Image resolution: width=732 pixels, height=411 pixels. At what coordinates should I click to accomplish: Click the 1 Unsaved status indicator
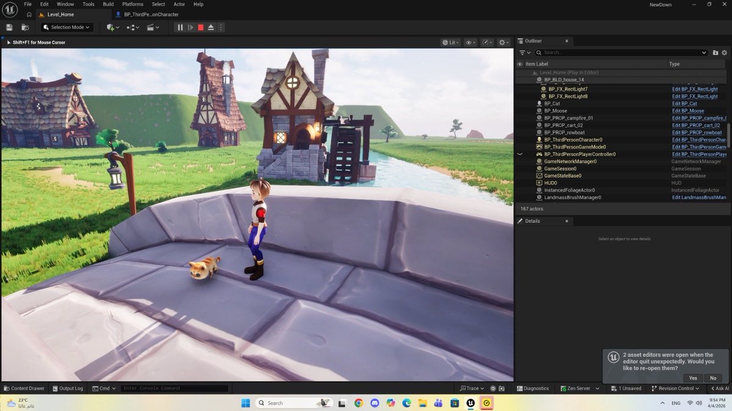coord(626,388)
